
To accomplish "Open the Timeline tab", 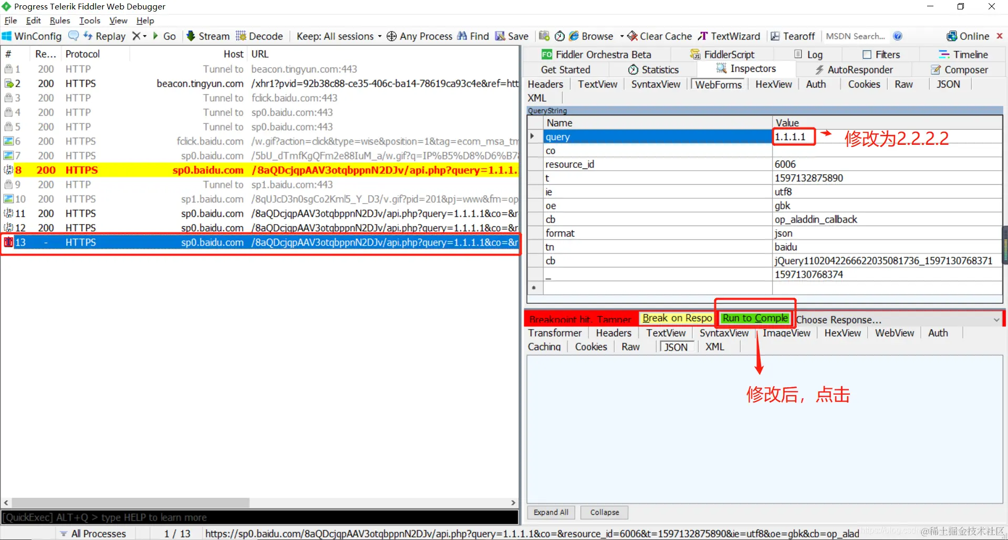I will point(963,55).
